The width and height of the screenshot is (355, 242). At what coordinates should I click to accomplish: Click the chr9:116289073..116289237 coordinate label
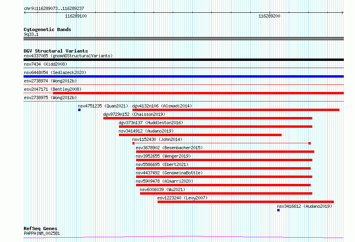pos(54,8)
